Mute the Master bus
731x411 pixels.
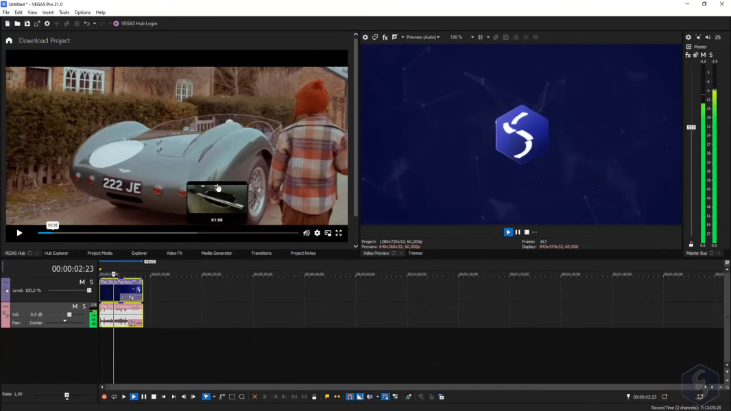(x=703, y=55)
